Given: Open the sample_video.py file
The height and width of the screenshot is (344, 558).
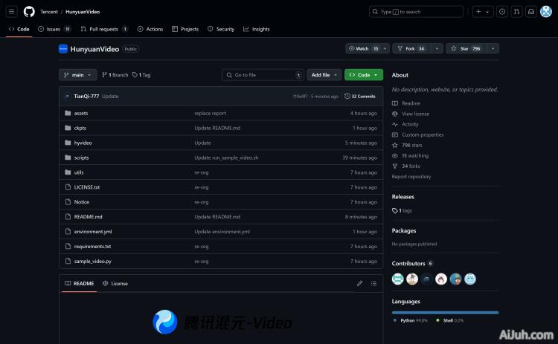Looking at the screenshot, I should (92, 262).
